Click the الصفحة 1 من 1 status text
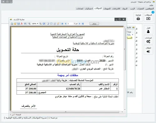 click(16, 115)
